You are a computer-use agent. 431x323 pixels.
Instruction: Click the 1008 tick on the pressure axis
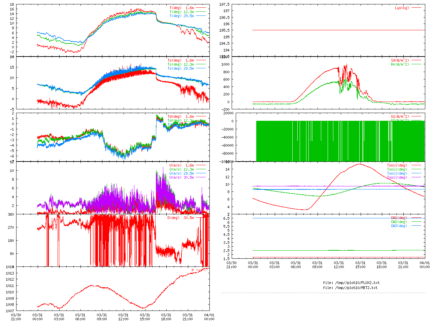(x=10, y=305)
